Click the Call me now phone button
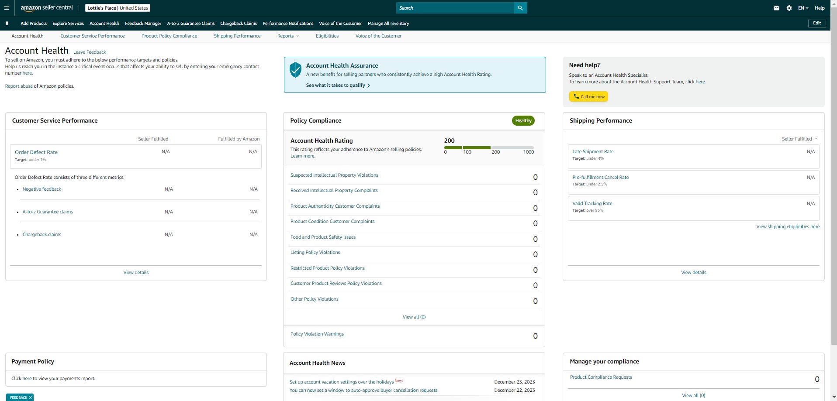This screenshot has width=837, height=401. [x=588, y=96]
